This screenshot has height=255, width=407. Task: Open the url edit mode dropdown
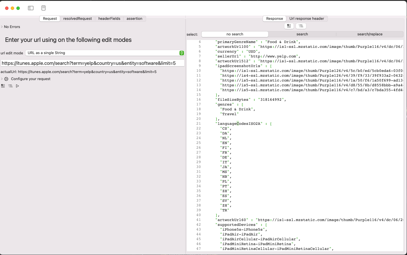point(105,53)
